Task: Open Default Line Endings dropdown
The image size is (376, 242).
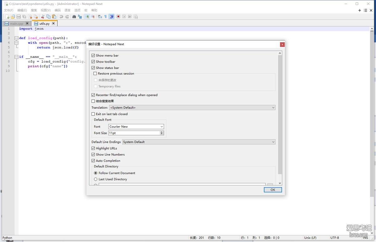Action: tap(199, 142)
